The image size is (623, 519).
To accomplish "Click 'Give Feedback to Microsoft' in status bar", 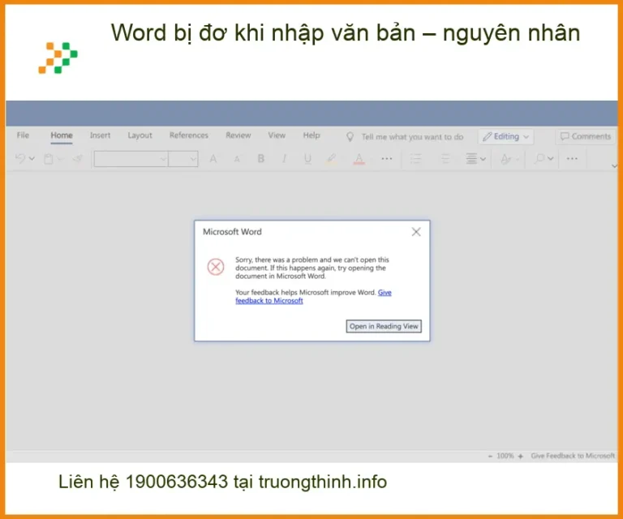I will pos(573,456).
